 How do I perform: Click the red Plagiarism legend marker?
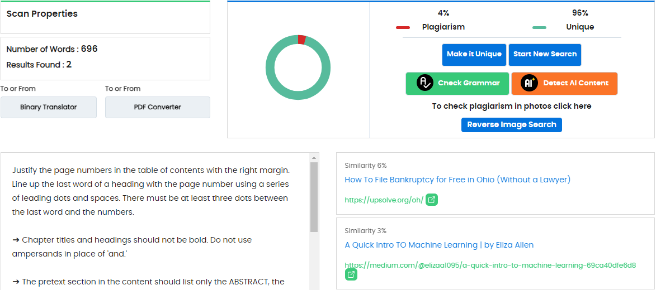point(403,27)
